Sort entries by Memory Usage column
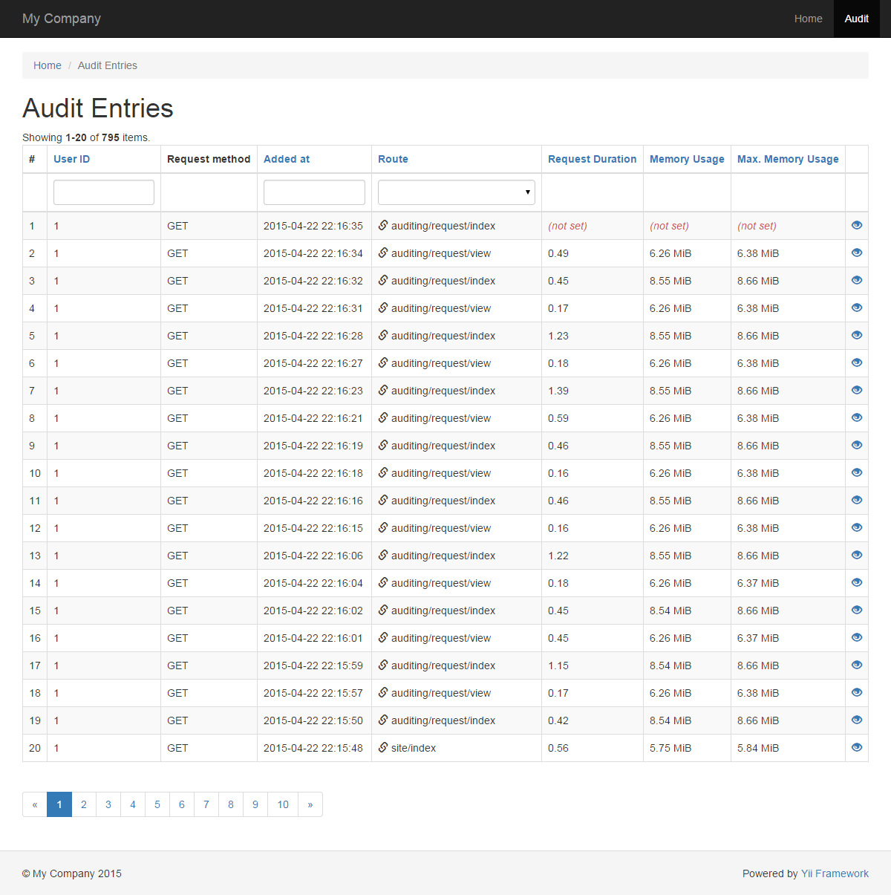The image size is (891, 895). point(687,159)
